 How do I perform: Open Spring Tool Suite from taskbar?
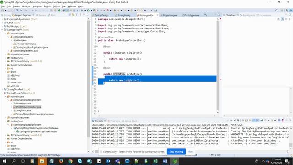174,161
